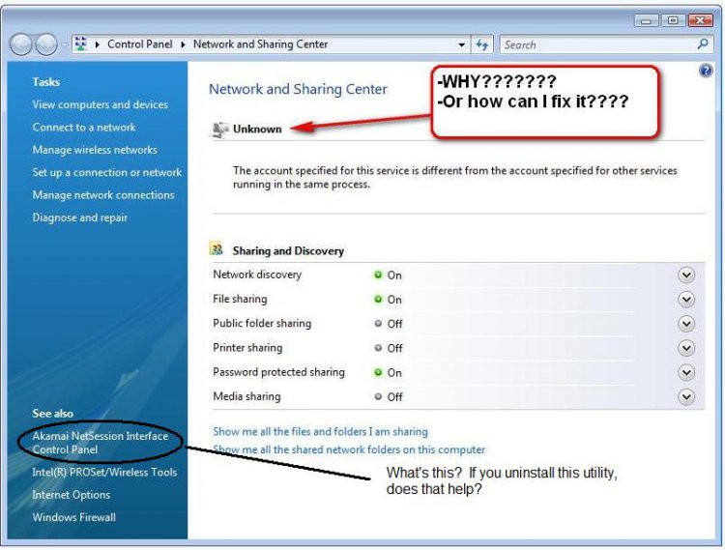The image size is (725, 550).
Task: Click the Forward navigation arrow button
Action: point(46,44)
